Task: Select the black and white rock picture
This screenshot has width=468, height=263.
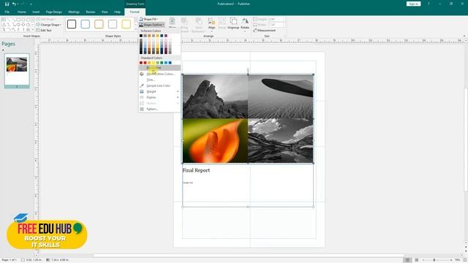Action: coord(215,96)
